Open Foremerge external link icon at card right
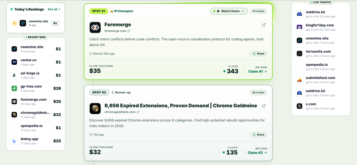This screenshot has width=357, height=165. pos(264,25)
